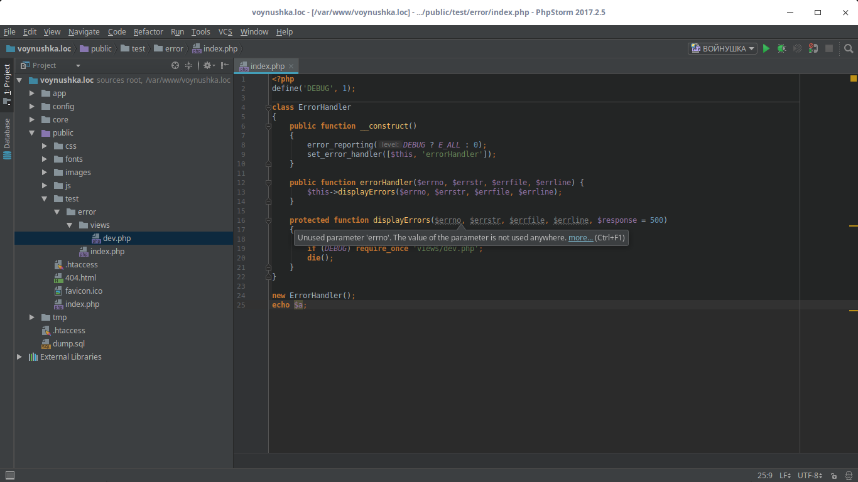Collapse the voynushka.loc root folder
Screen dimensions: 858x482
click(19, 80)
